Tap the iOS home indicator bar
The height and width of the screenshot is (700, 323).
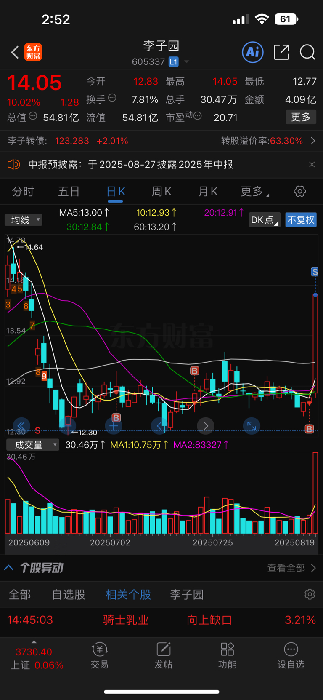click(161, 691)
